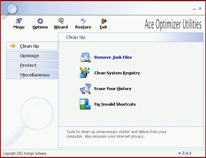This screenshot has height=158, width=206.
Task: Switch to the Protect category
Action: (32, 65)
